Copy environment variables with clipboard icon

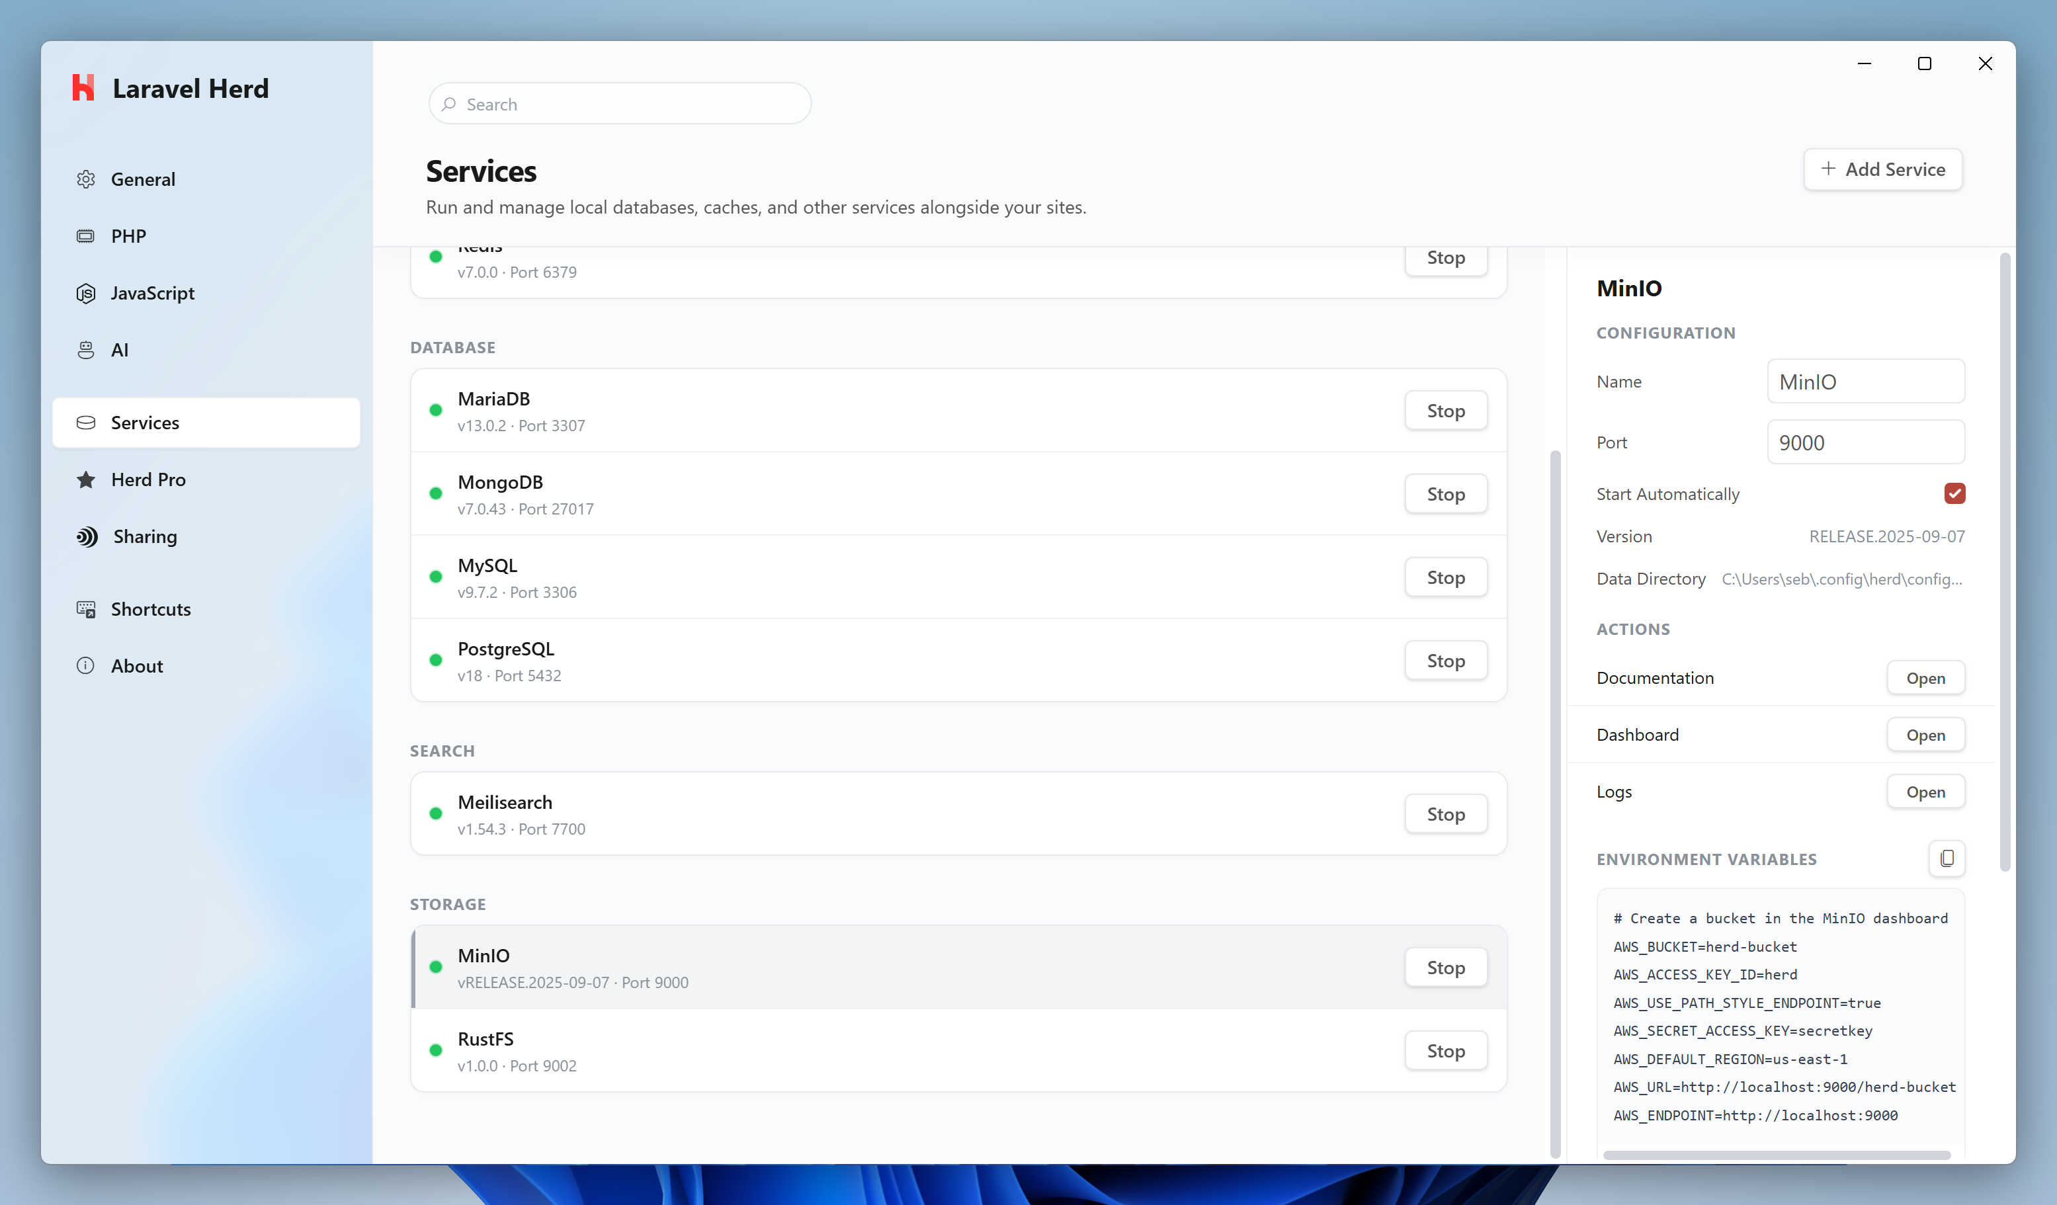click(x=1947, y=858)
